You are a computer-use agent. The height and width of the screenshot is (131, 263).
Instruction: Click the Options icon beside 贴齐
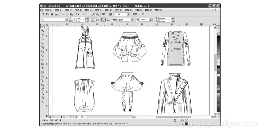pyautogui.click(x=143, y=14)
